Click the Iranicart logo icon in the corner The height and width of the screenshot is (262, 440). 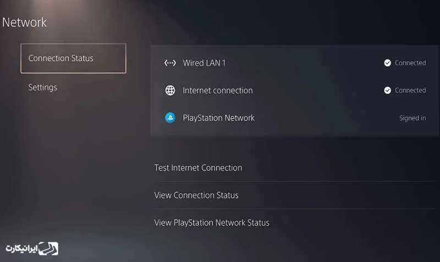(48, 248)
